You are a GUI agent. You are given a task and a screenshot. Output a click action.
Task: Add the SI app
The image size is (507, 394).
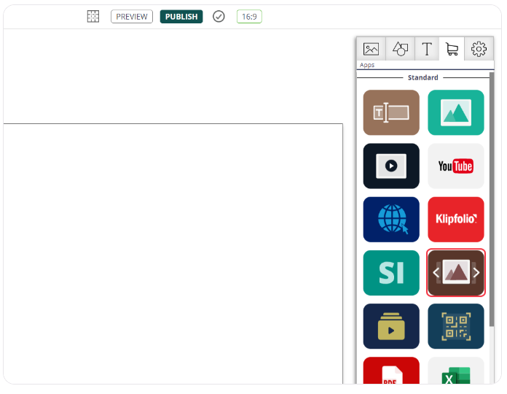(391, 273)
